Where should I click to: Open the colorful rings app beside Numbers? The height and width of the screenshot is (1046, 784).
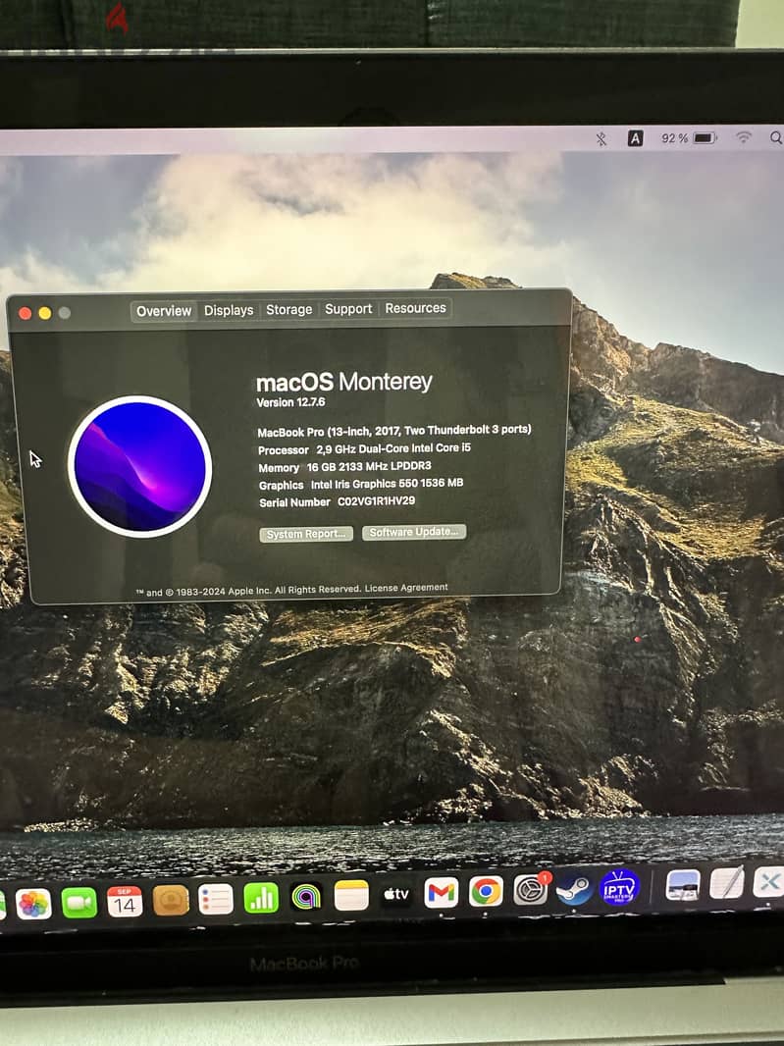306,896
